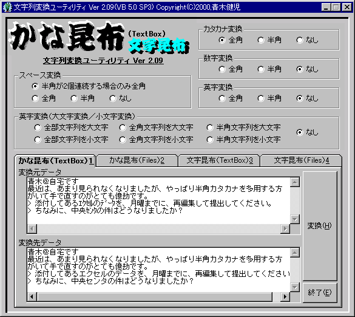This screenshot has height=317, width=355.
Task: Click the かな昆布 logo image
Action: tap(67, 36)
